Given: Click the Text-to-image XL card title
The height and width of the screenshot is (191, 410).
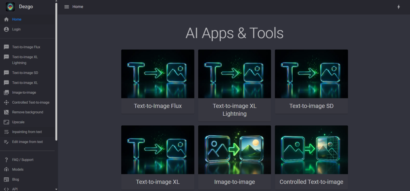Looking at the screenshot, I should (x=158, y=182).
